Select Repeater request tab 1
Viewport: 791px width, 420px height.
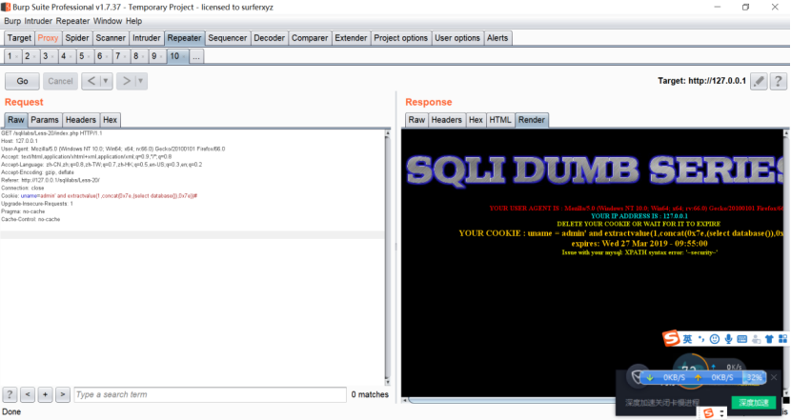click(x=12, y=56)
